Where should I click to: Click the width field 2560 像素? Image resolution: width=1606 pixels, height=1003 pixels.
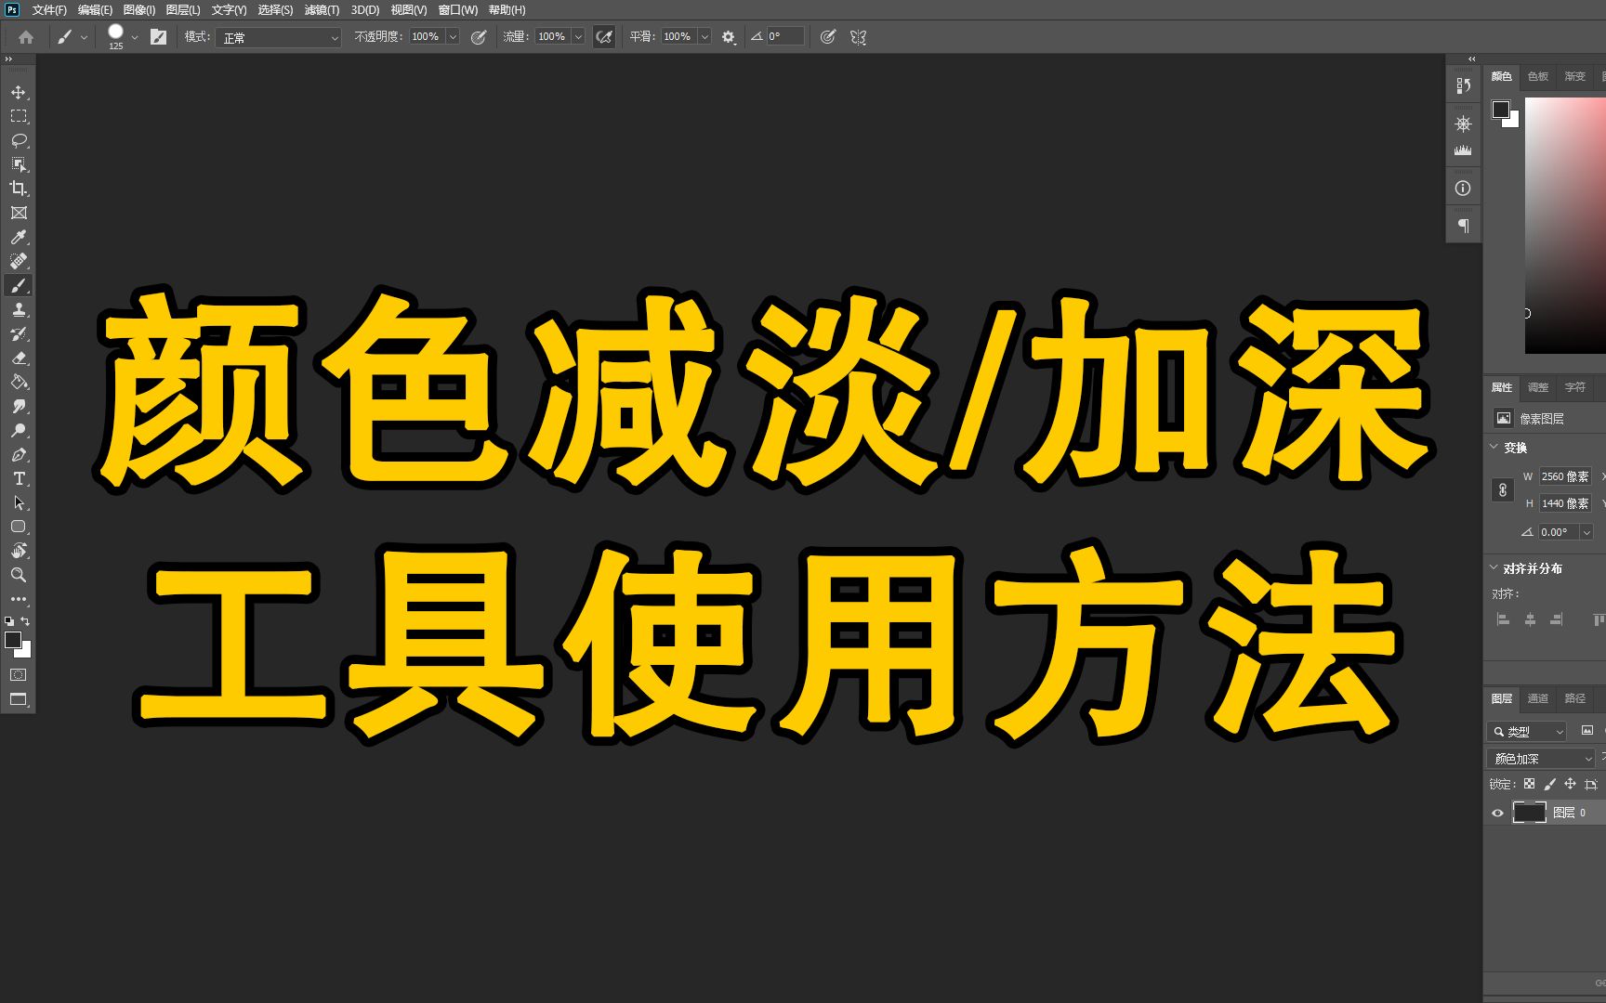click(x=1565, y=476)
